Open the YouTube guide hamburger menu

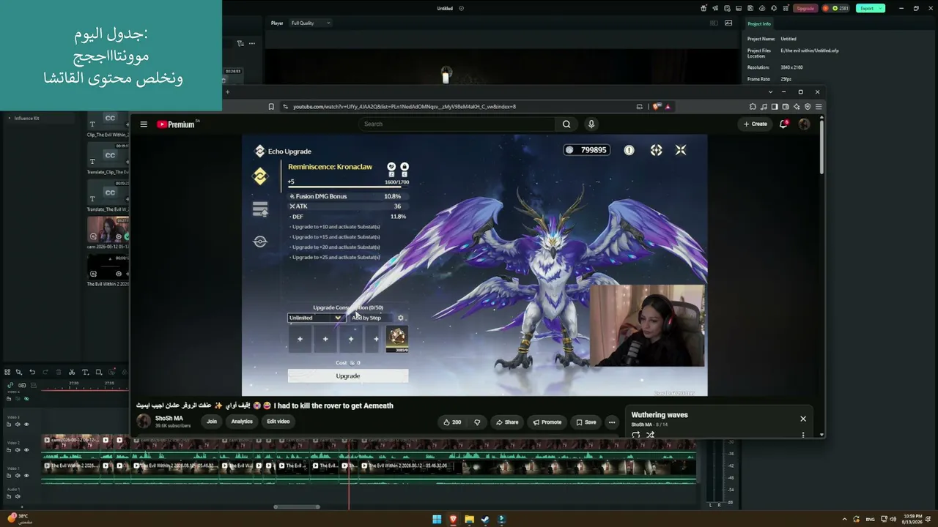(144, 124)
